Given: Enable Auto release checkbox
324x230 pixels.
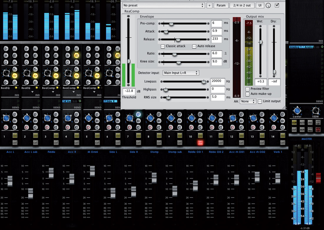Looking at the screenshot, I should pos(194,46).
